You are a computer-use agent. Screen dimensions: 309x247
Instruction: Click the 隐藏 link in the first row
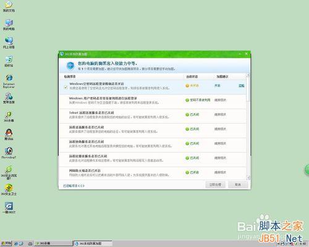tap(242, 86)
